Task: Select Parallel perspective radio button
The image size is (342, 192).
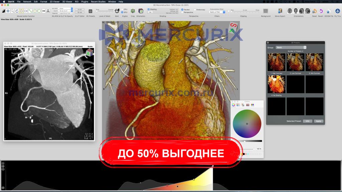Action: tap(182, 10)
